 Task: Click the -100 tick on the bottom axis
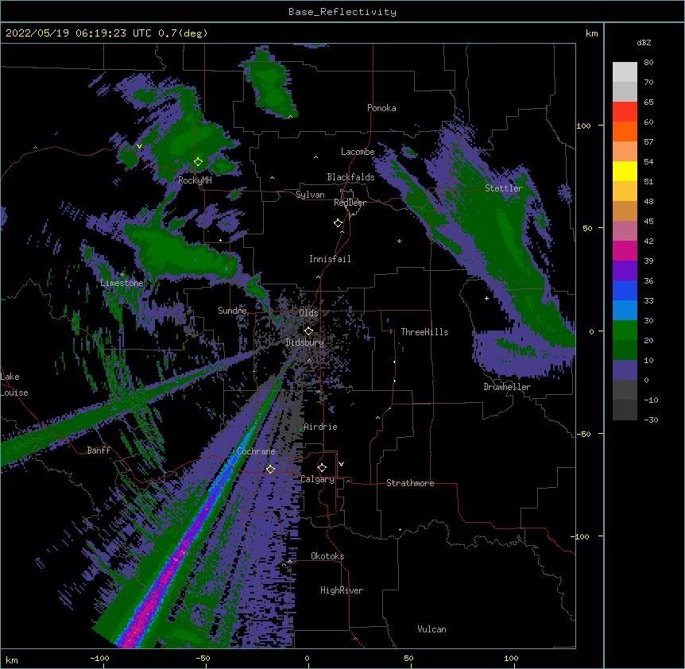[99, 658]
